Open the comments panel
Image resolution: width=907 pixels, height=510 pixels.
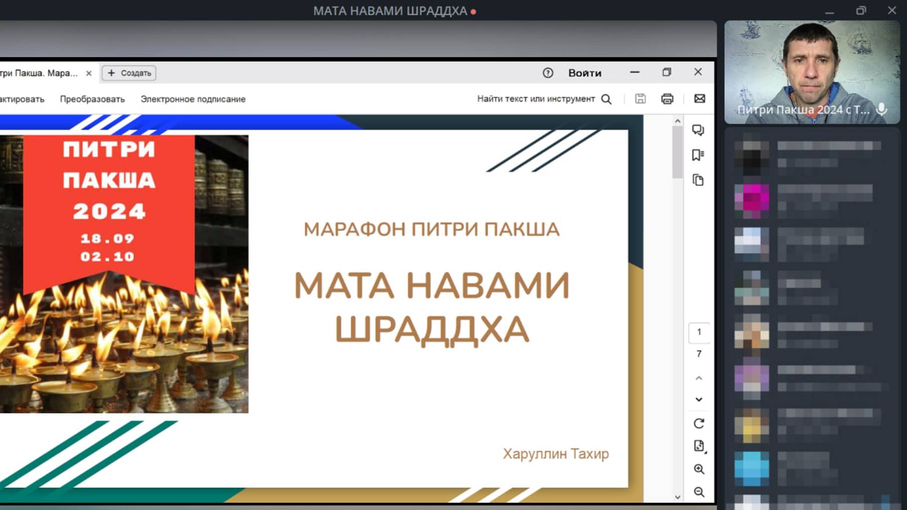pos(699,130)
